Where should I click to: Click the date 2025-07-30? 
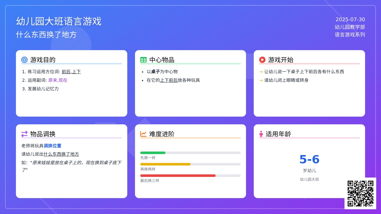coord(350,19)
